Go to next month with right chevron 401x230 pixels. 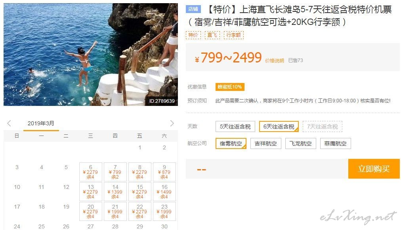(x=172, y=123)
